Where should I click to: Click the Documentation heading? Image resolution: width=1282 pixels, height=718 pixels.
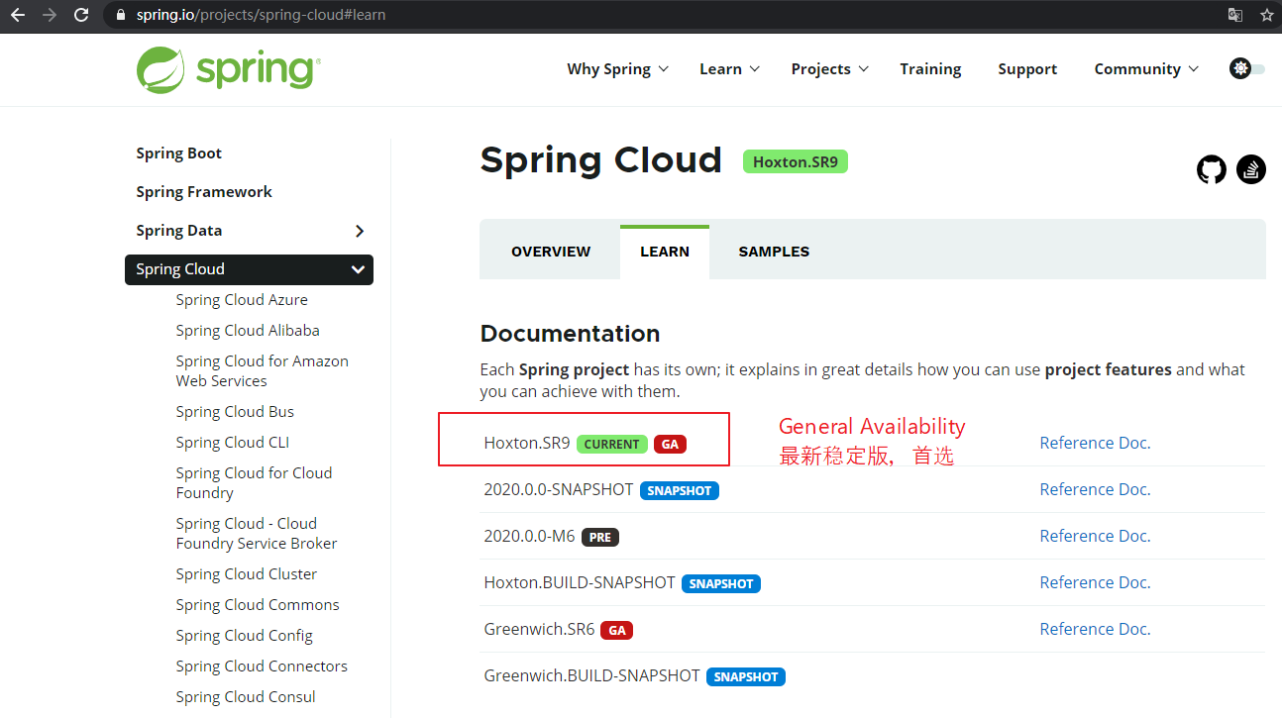click(570, 334)
